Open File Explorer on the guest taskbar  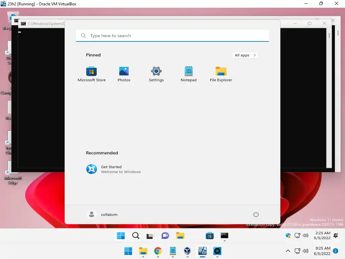180,236
